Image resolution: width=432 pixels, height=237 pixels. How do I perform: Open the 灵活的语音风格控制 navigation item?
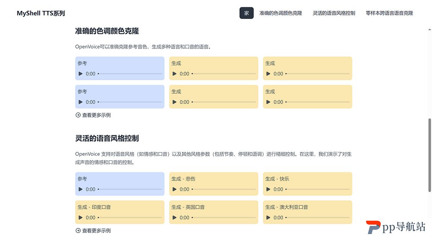pos(334,13)
